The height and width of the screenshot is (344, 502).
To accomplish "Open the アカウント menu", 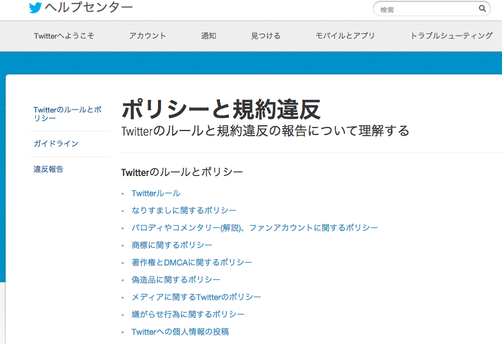I will point(148,36).
